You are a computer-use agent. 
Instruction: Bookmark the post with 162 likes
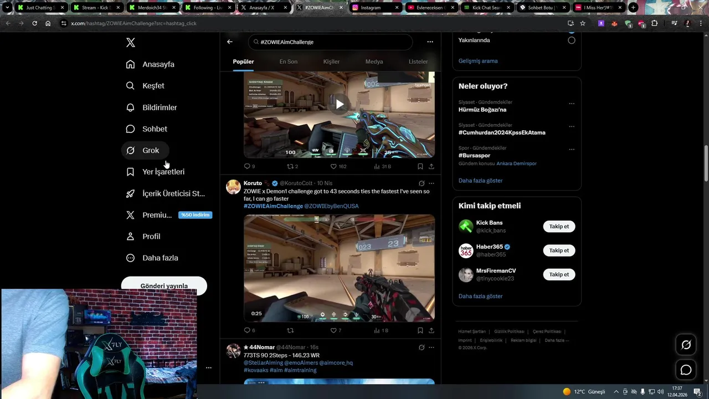click(420, 166)
